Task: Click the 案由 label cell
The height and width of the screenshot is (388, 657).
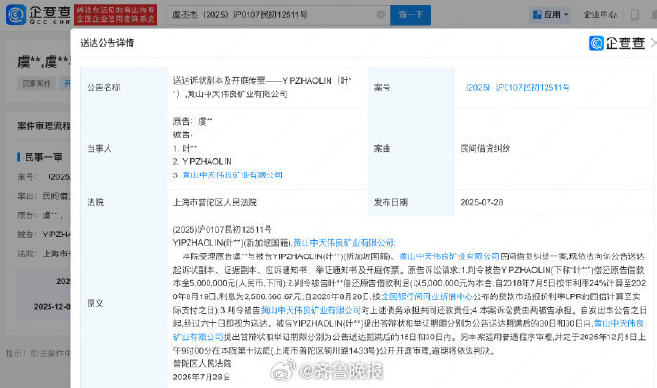Action: pos(411,148)
